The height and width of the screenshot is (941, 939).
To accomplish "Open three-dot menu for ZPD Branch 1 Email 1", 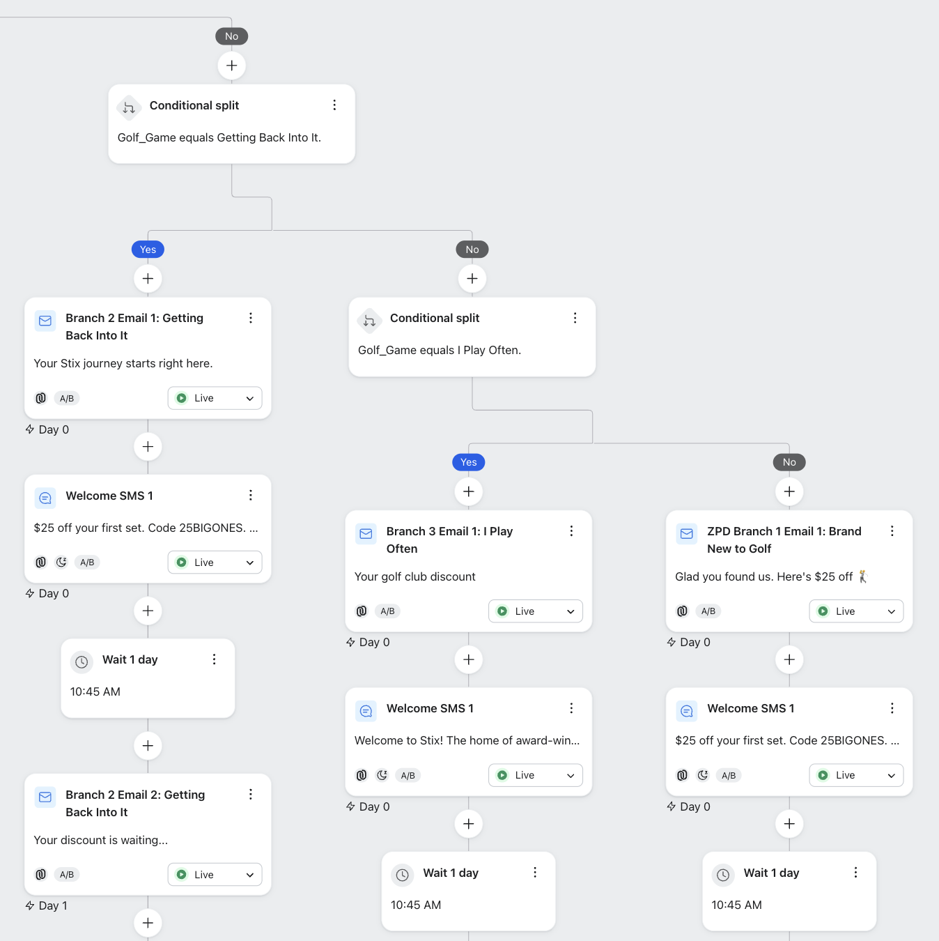I will coord(892,531).
